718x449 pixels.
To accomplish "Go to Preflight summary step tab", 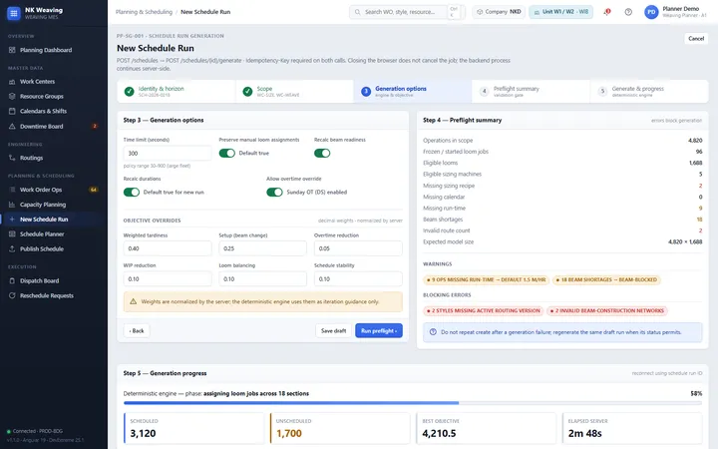I will click(531, 91).
